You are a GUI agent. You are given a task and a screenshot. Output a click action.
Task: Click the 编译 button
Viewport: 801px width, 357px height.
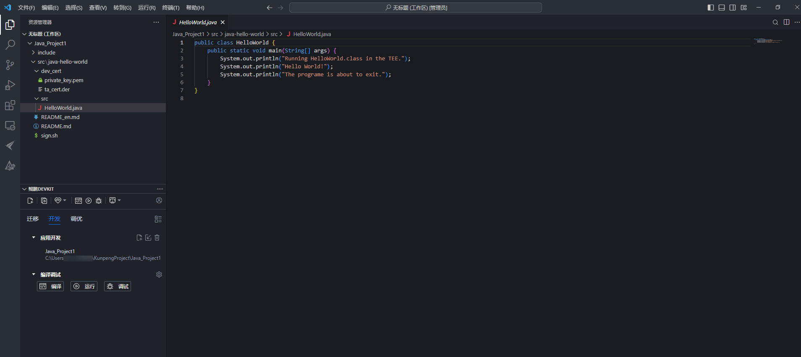[50, 286]
